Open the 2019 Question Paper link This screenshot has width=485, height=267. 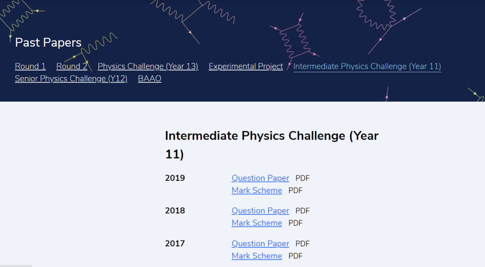click(260, 178)
